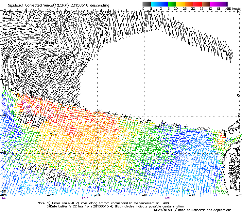Select the yellow 20-25 knots legend segment
Viewport: 242px width, 212px height.
[x=181, y=4]
